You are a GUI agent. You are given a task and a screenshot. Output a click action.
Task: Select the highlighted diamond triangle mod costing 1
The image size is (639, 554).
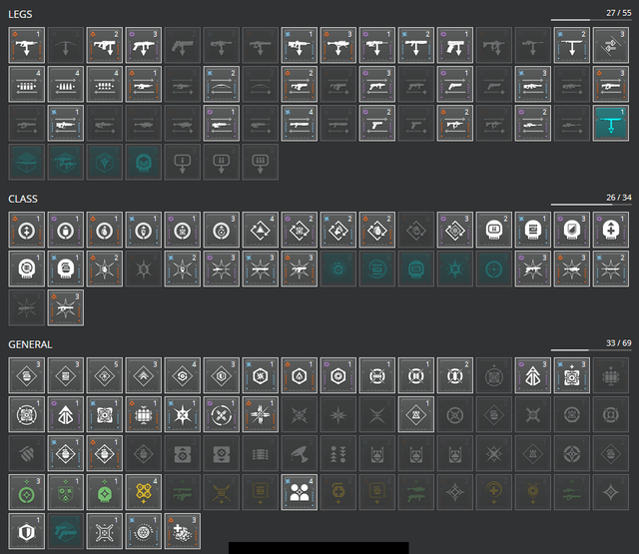point(416,414)
